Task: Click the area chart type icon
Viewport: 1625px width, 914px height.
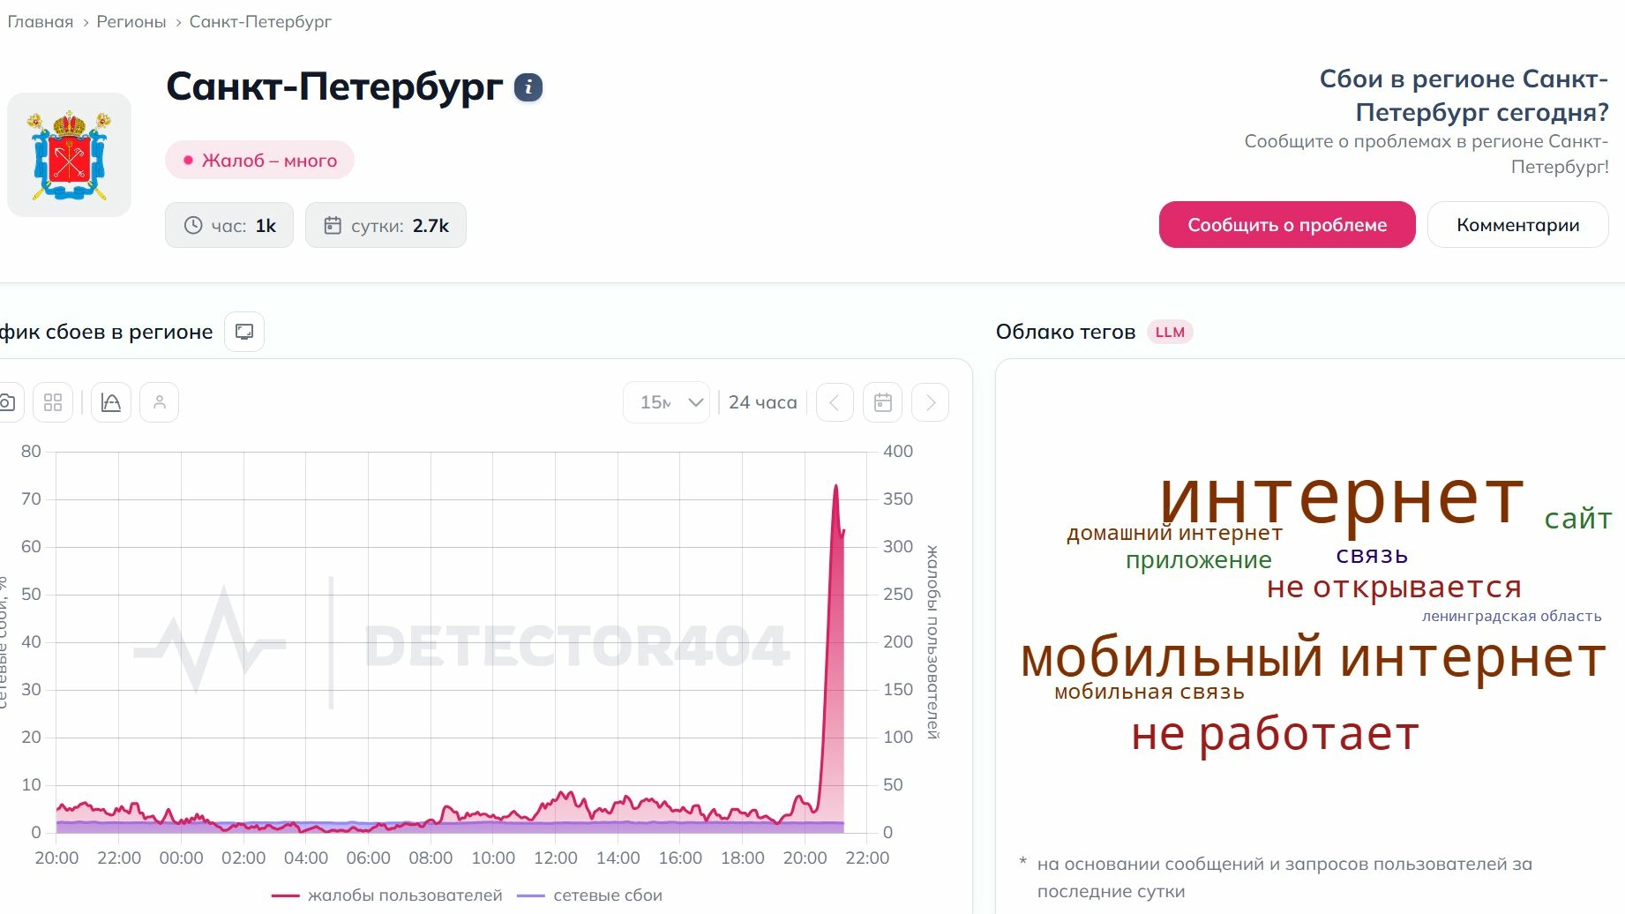Action: coord(110,401)
